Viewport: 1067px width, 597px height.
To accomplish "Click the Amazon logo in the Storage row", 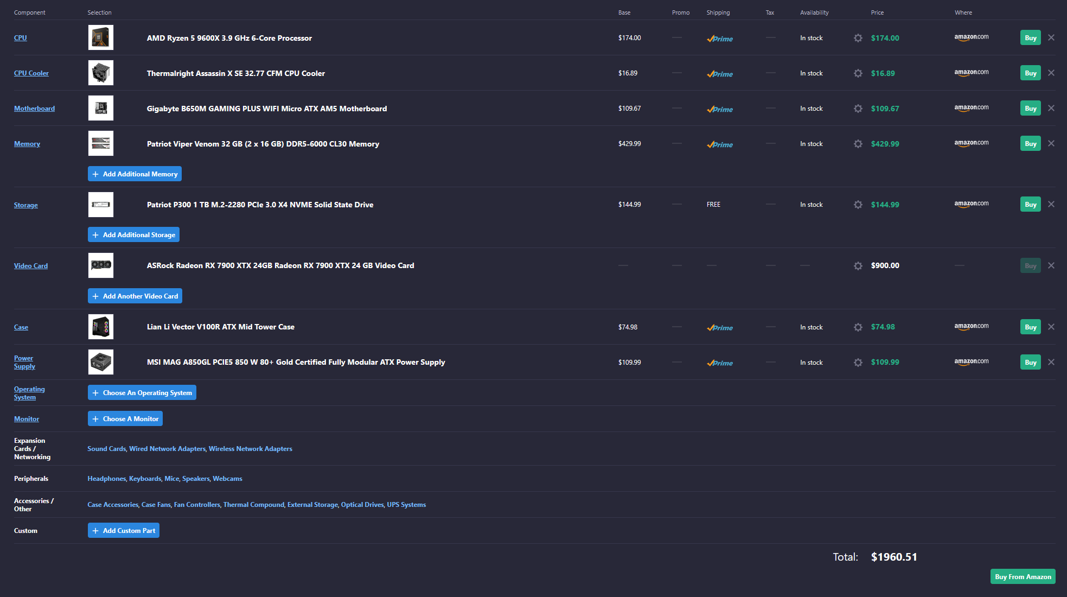I will coord(972,204).
